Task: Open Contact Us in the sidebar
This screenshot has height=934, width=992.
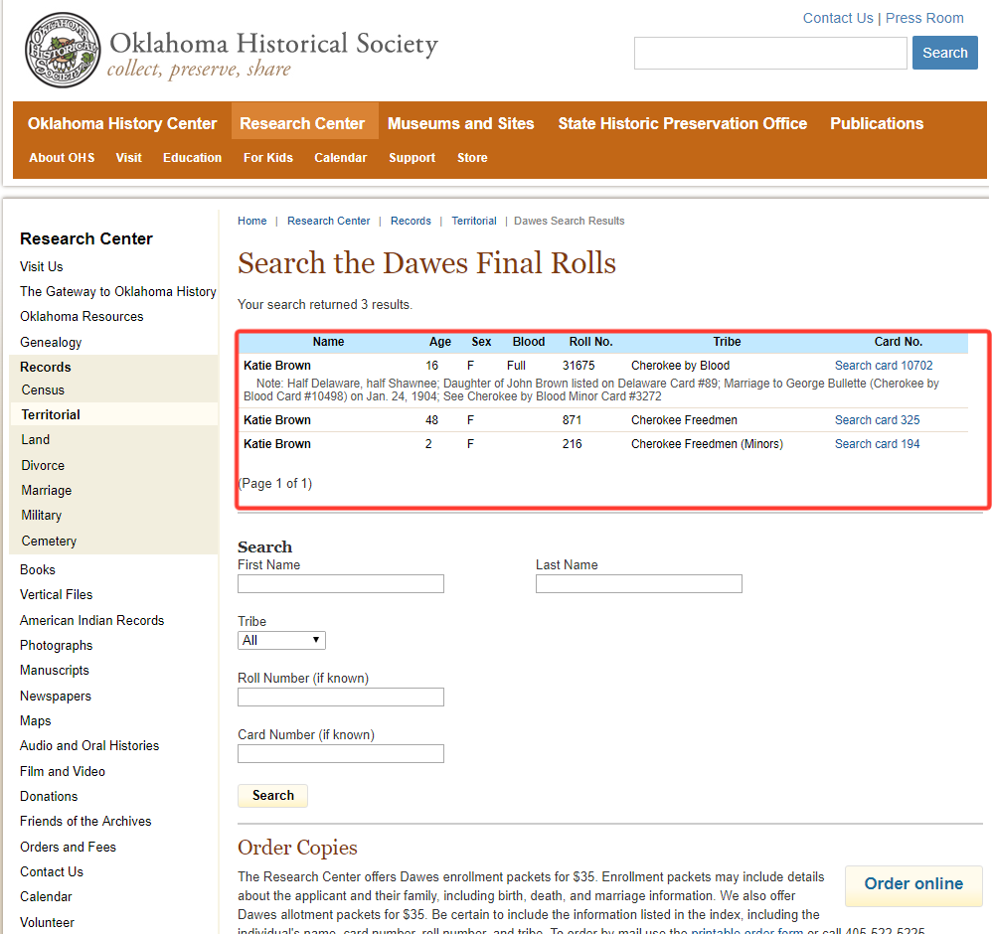Action: [x=52, y=871]
